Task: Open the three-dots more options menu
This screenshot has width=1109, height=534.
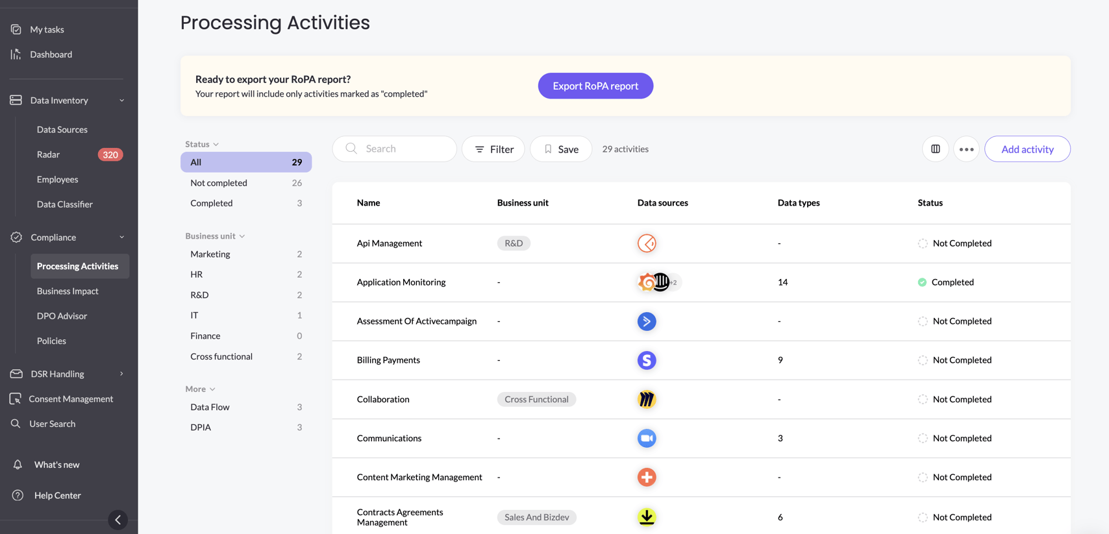Action: pos(966,149)
